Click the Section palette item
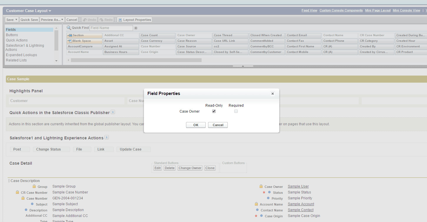 pyautogui.click(x=84, y=35)
